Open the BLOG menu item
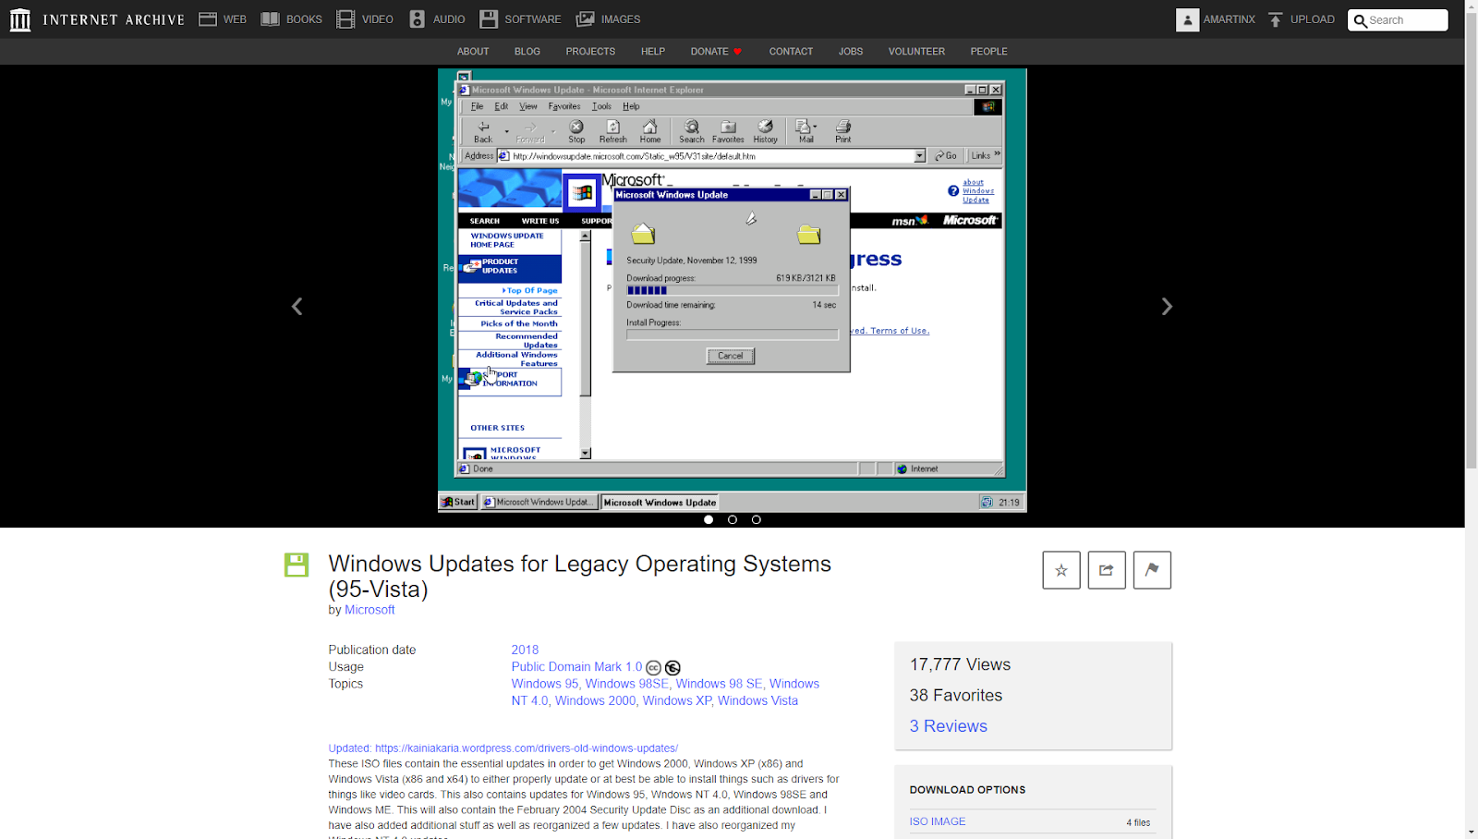Screen dimensions: 1478x839 pyautogui.click(x=527, y=52)
